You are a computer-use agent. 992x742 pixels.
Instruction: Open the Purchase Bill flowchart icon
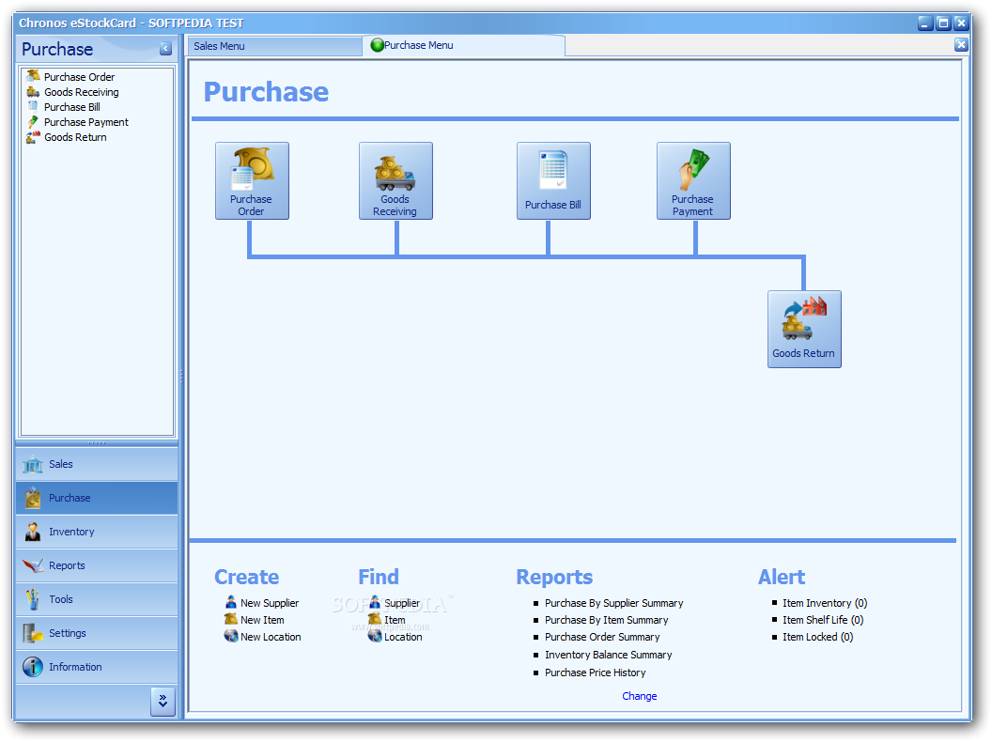pos(553,181)
